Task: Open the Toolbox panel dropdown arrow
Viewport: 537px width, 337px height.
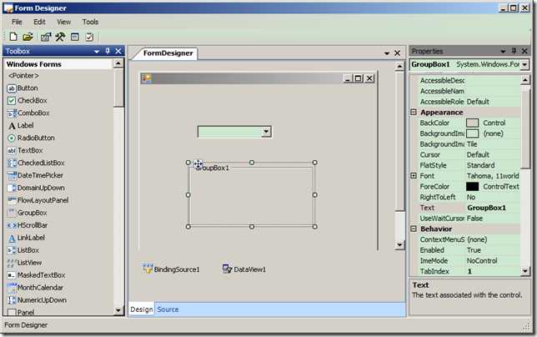Action: (x=97, y=52)
